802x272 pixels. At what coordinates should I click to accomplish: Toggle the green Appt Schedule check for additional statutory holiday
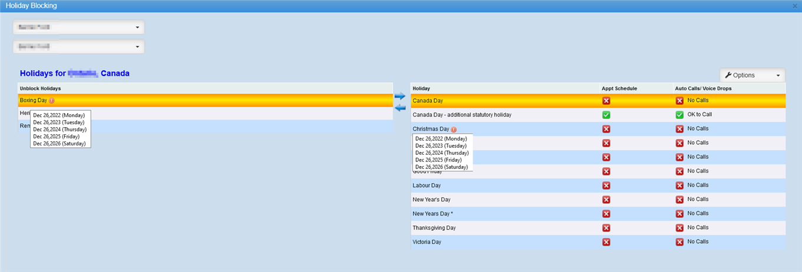click(606, 115)
